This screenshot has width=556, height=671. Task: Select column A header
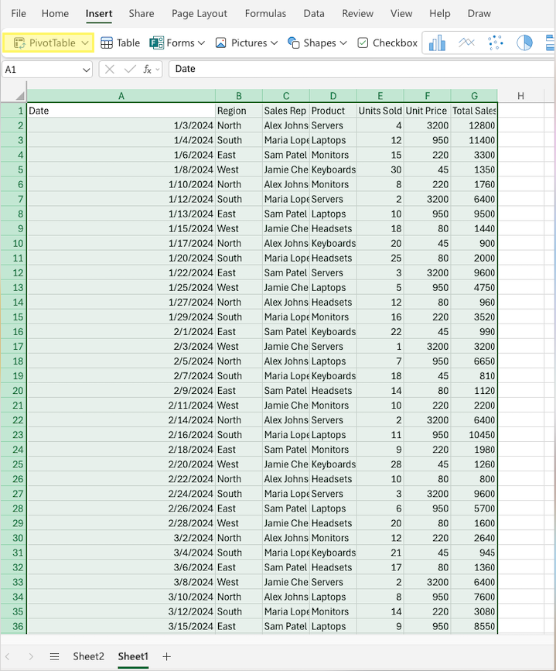click(x=121, y=96)
